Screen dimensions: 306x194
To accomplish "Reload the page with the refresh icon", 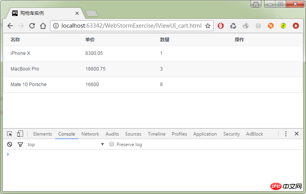I will coord(32,26).
